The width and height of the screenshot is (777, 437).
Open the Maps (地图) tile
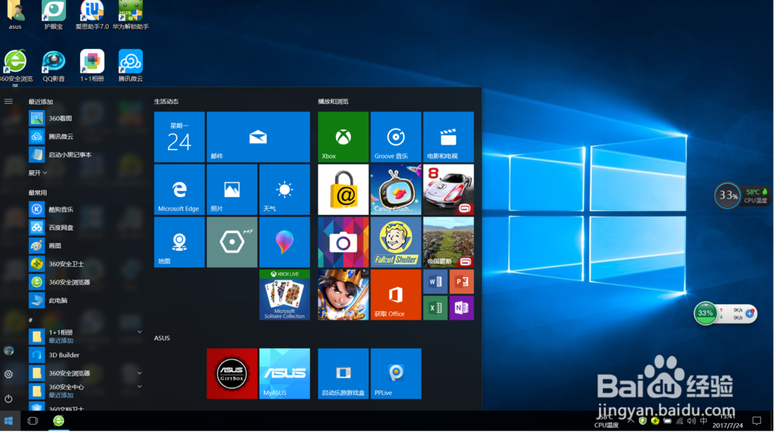click(x=180, y=243)
